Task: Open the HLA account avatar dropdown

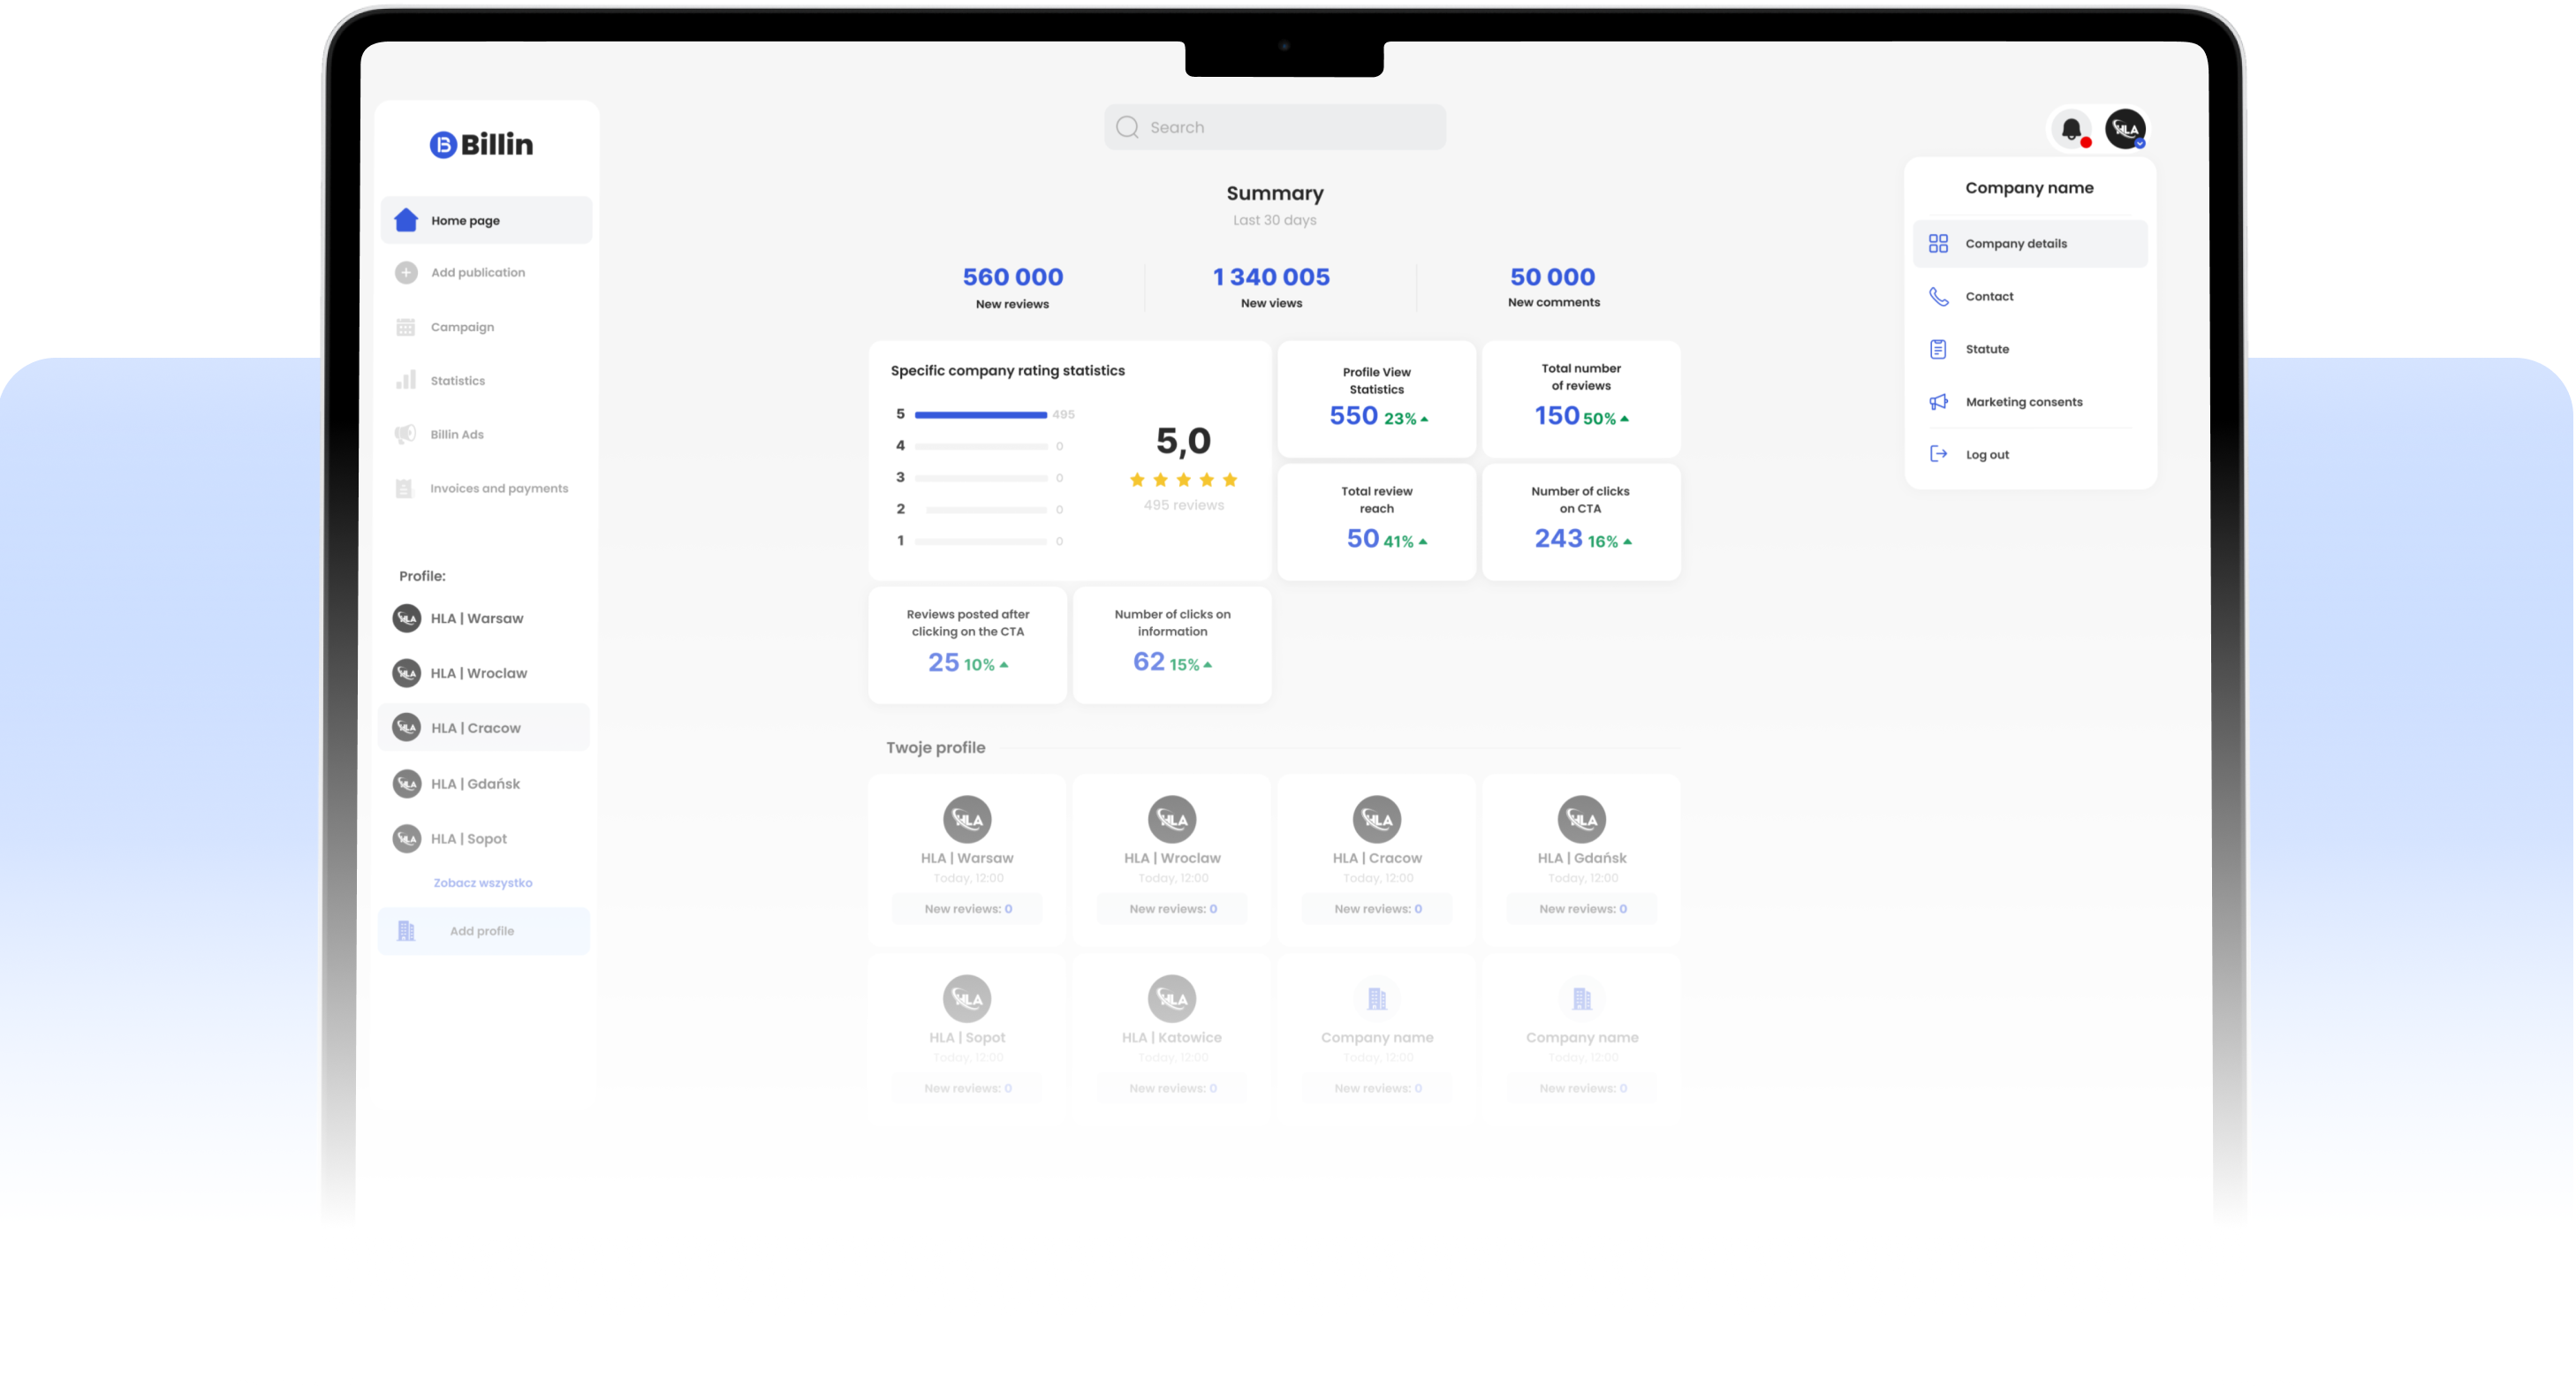Action: coord(2125,129)
